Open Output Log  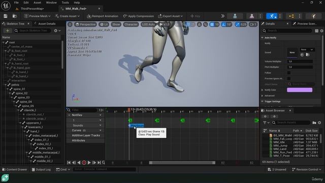41,169
